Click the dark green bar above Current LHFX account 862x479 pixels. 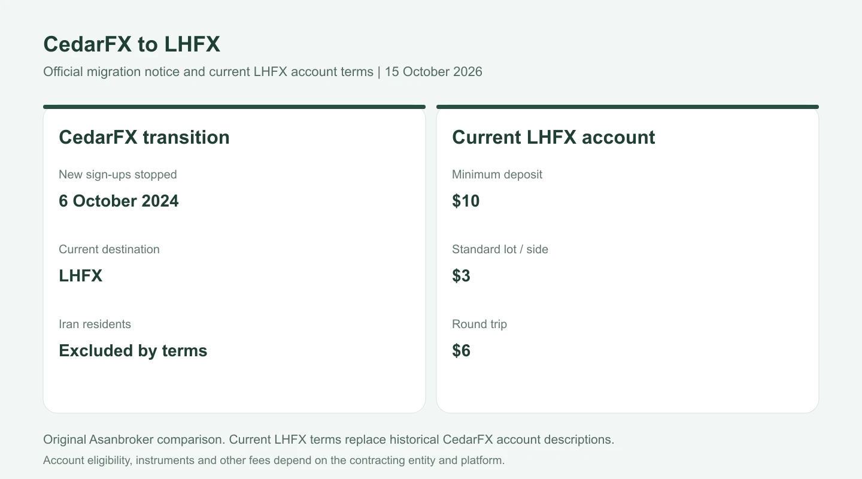click(x=627, y=107)
